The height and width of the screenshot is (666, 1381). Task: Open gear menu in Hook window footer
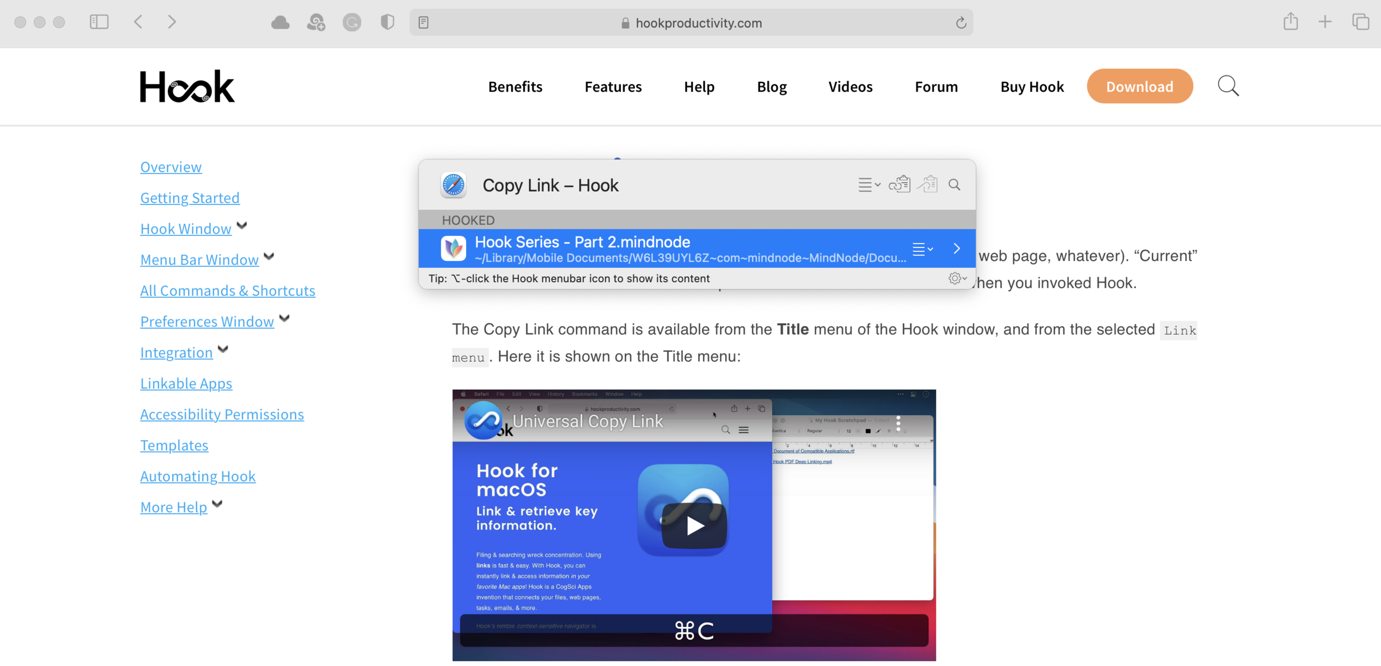tap(957, 278)
